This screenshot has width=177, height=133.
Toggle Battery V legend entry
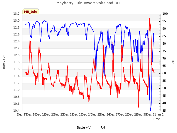click(x=81, y=127)
